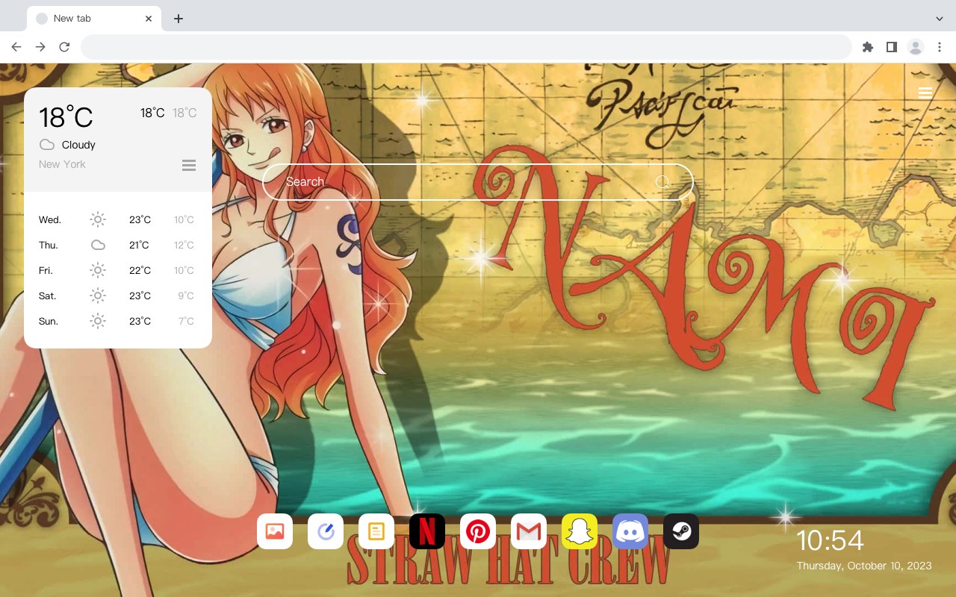Click the 7°C low for Sunday
The image size is (956, 597).
coord(186,321)
